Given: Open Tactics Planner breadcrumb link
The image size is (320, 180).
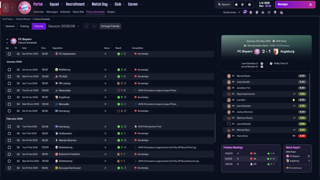Looking at the screenshot, I should point(23,19).
